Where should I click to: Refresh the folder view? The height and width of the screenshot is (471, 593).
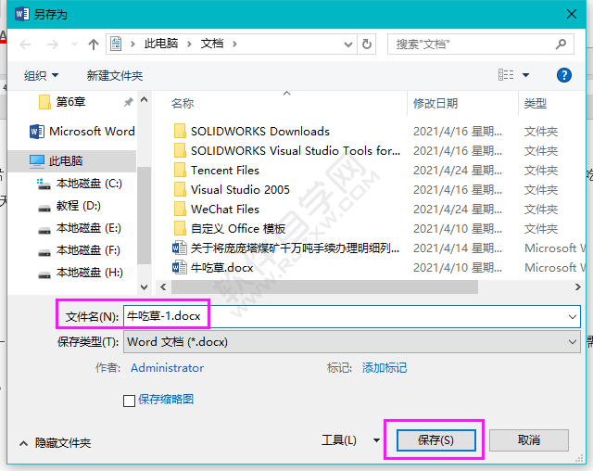[367, 45]
